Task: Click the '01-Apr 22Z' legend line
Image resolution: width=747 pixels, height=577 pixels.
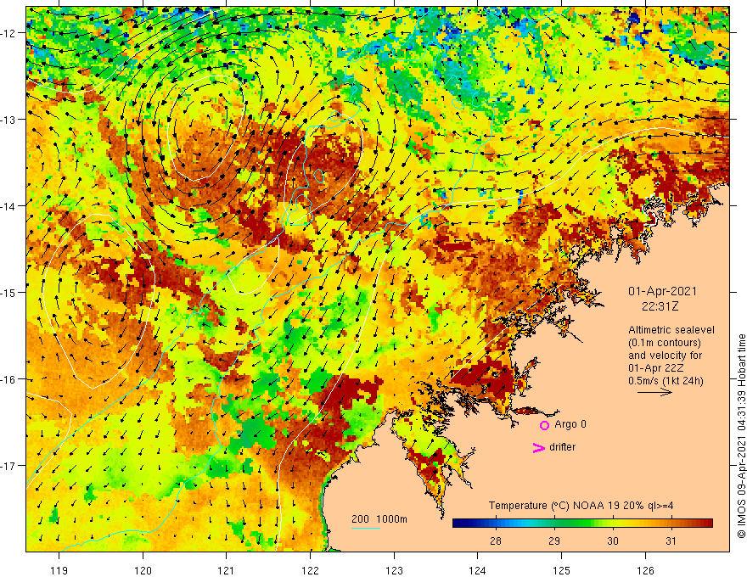Action: [656, 368]
